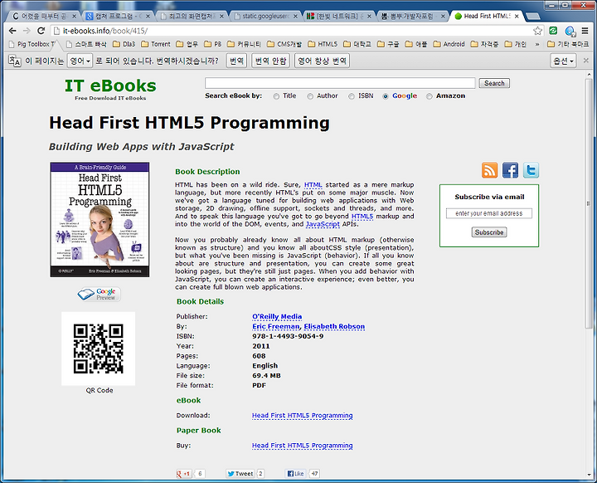The width and height of the screenshot is (597, 483).
Task: Expand the bookmarks overflow chevron
Action: 537,44
